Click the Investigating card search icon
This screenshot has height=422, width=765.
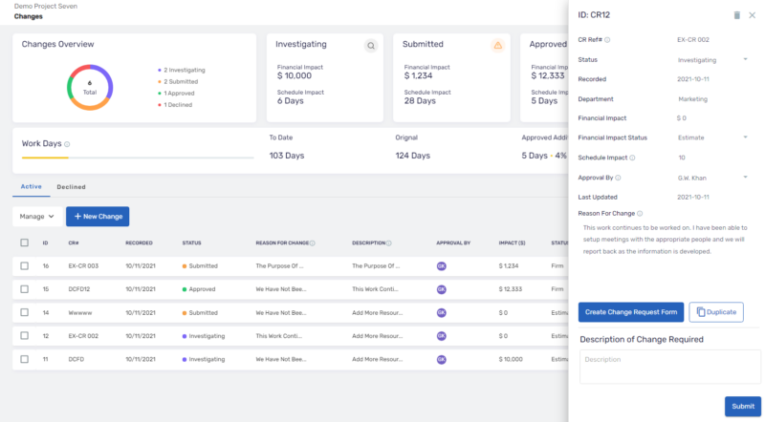tap(371, 46)
